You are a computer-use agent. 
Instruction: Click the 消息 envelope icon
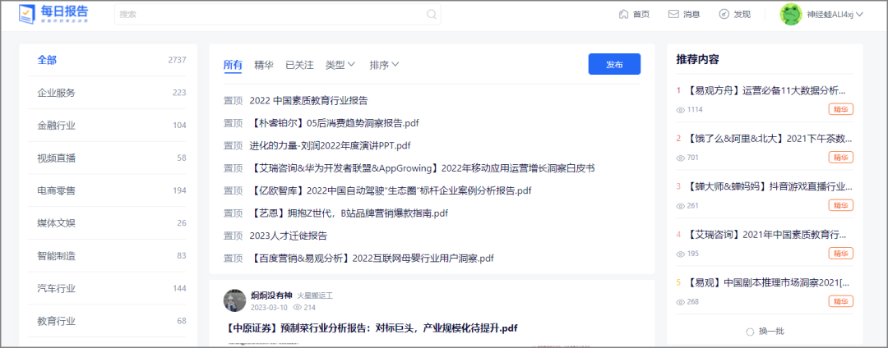coord(673,14)
